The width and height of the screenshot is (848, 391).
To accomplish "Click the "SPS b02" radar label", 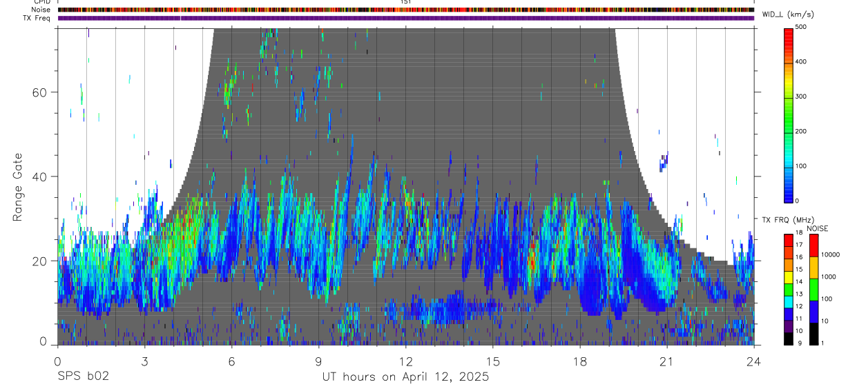I will [x=83, y=377].
